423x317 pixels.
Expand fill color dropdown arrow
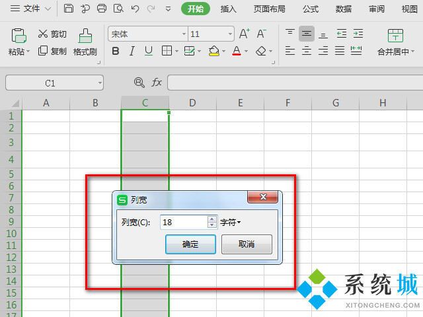223,51
